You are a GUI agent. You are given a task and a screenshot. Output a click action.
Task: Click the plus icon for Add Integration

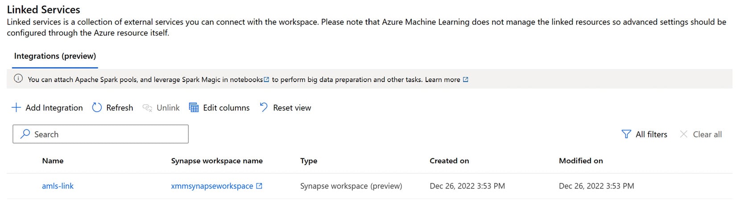click(x=16, y=108)
